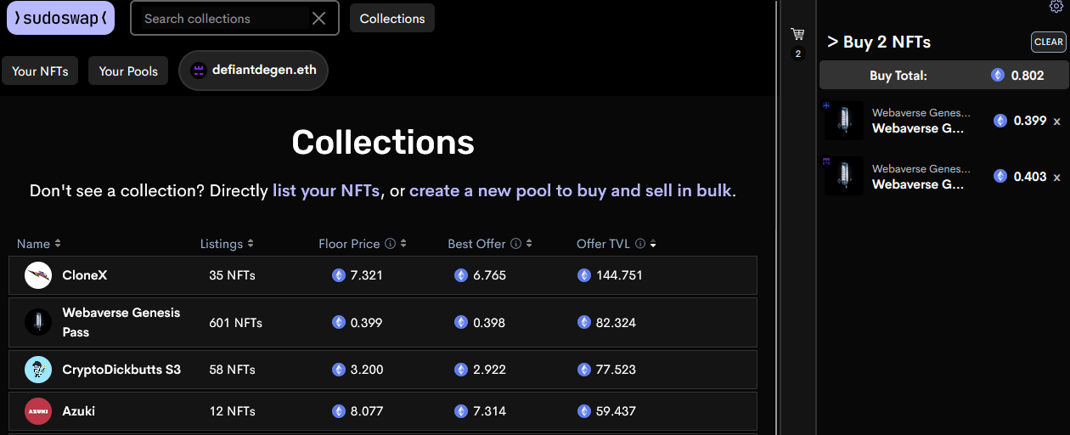
Task: Click the 0.403 price in cart
Action: click(1030, 177)
